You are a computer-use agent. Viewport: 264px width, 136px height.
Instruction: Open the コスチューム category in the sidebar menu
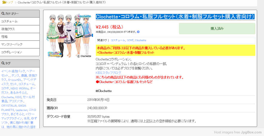(20, 21)
